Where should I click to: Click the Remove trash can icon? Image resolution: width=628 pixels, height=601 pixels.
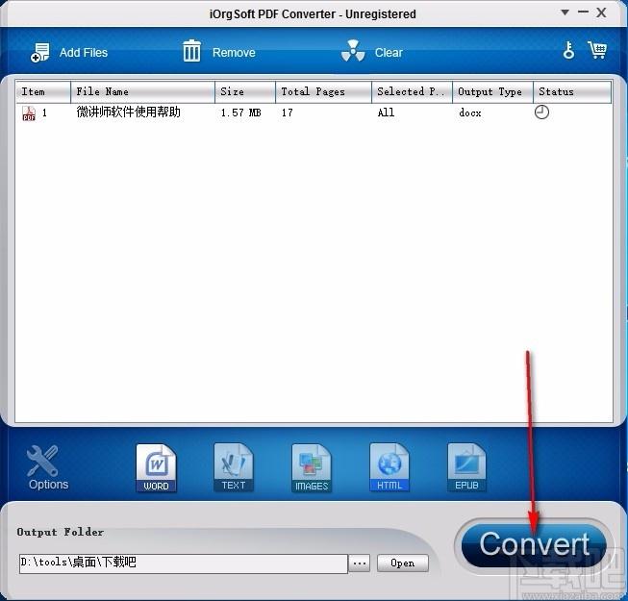click(x=191, y=51)
